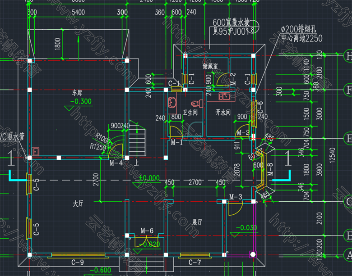The image size is (352, 276).
Task: Select the 911 dimension text
Action: [237, 145]
